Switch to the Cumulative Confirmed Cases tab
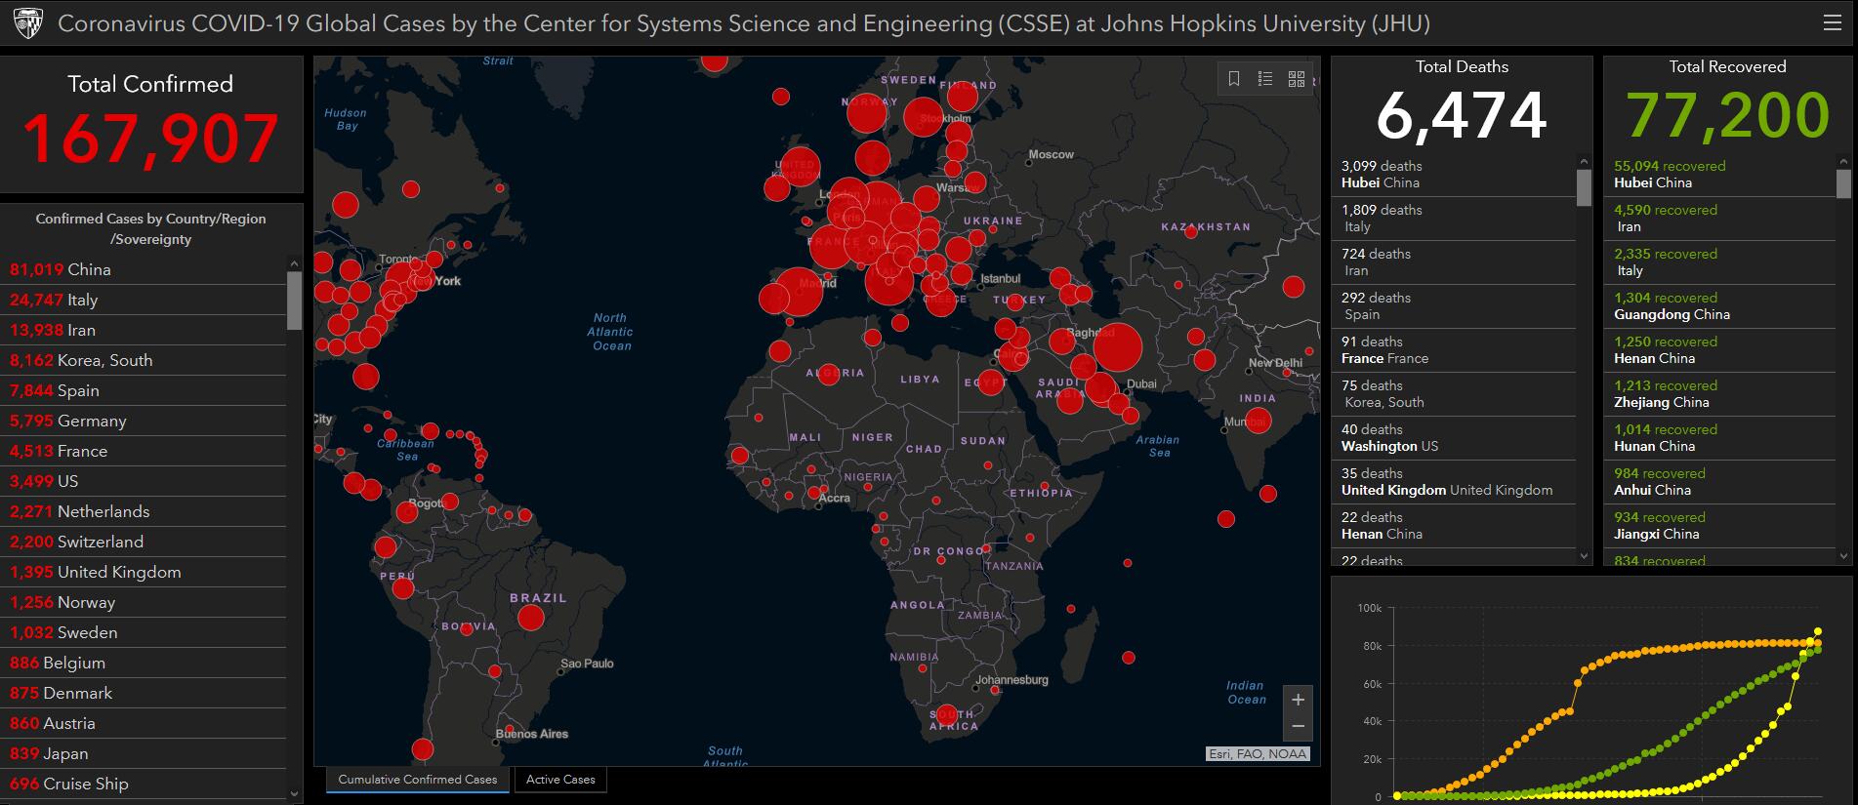Screen dimensions: 1858x805 click(x=418, y=780)
